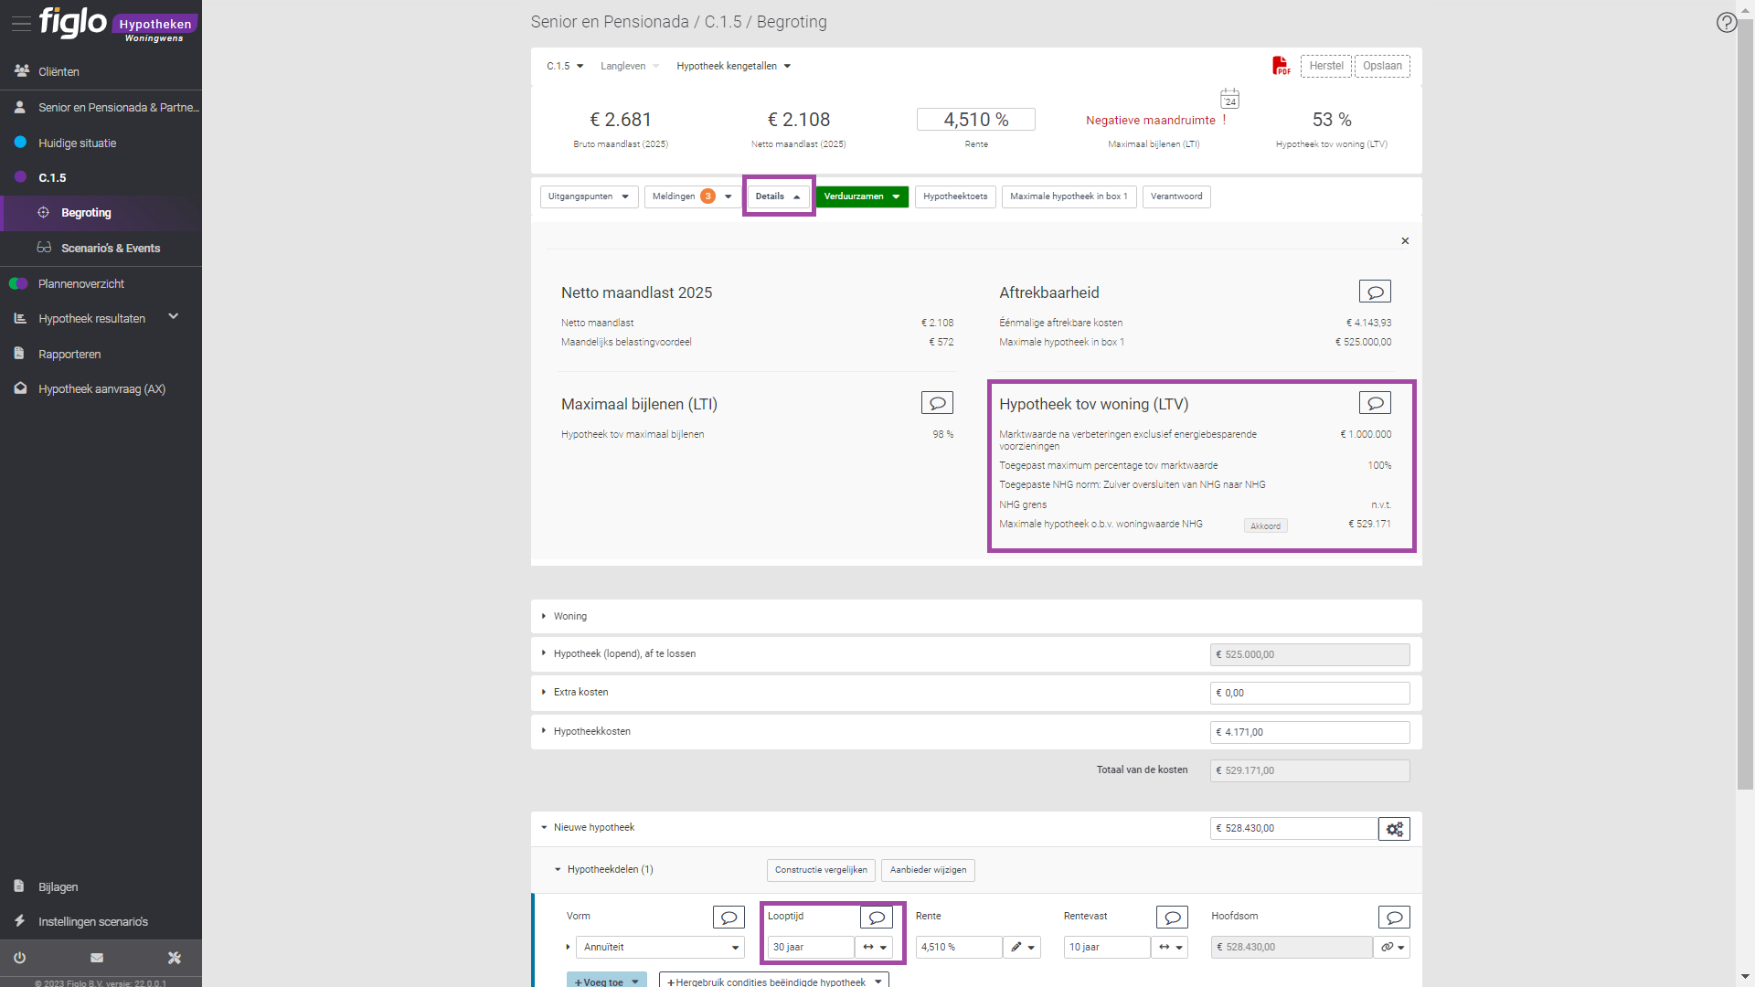
Task: Click the Opslaan button
Action: click(x=1382, y=66)
